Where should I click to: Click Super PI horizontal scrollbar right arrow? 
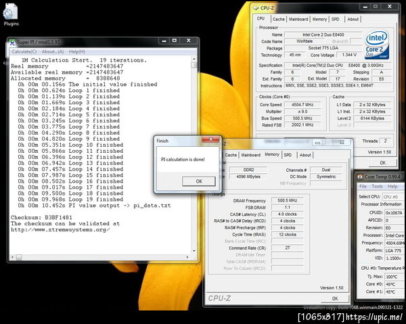pyautogui.click(x=187, y=257)
